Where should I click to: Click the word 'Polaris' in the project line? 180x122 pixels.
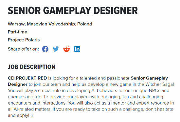point(32,40)
